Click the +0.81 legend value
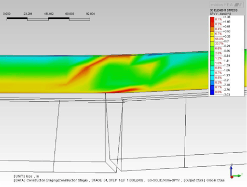This screenshot has height=187, width=247. [x=227, y=27]
